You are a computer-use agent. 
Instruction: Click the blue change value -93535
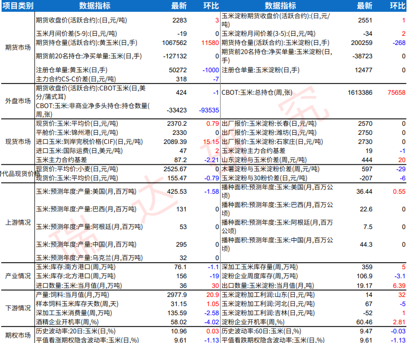[209, 110]
